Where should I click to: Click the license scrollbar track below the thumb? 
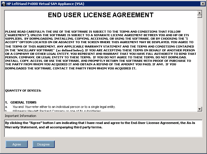[x=199, y=62]
